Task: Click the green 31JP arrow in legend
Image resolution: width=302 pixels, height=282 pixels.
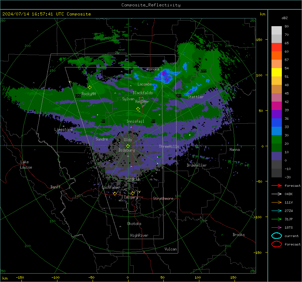Action: click(x=276, y=219)
